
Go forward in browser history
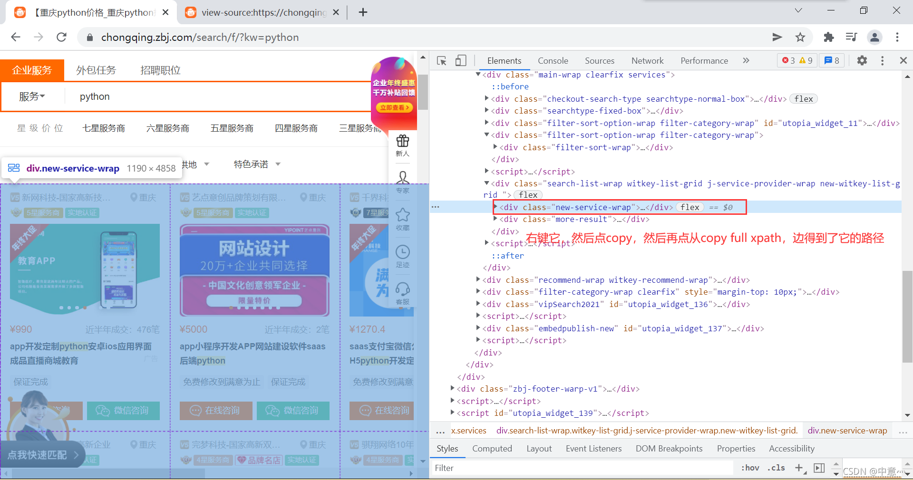click(x=39, y=37)
